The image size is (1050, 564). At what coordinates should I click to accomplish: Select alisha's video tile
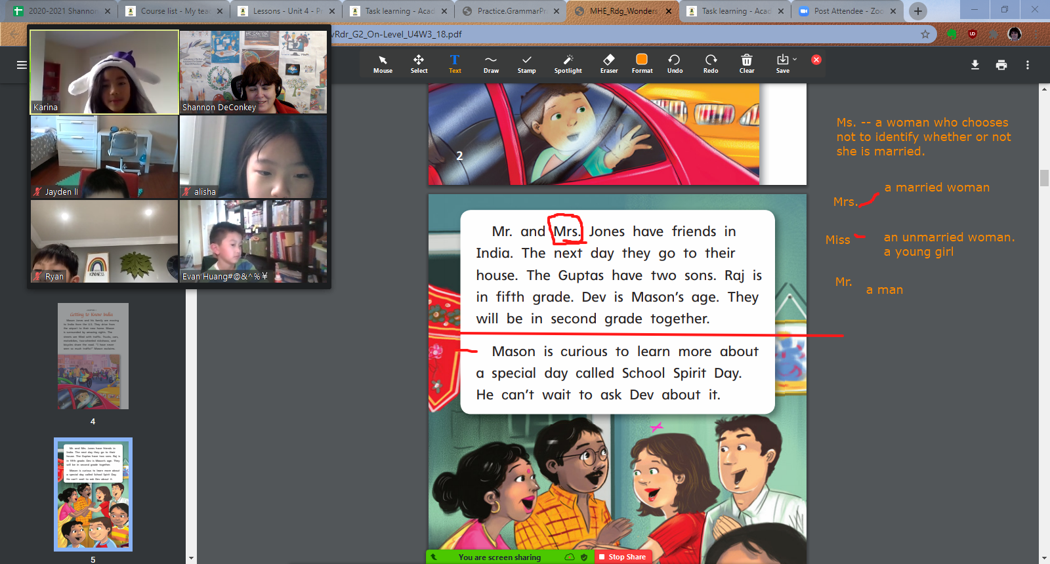pyautogui.click(x=253, y=157)
